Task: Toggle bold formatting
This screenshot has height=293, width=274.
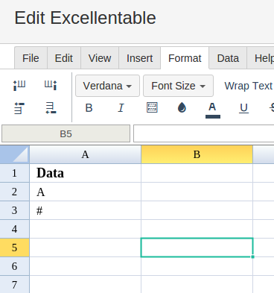Action: point(89,108)
